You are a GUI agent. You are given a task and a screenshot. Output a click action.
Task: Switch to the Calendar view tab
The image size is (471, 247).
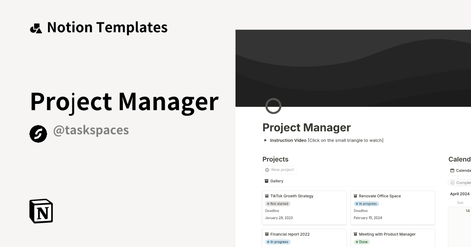462,170
